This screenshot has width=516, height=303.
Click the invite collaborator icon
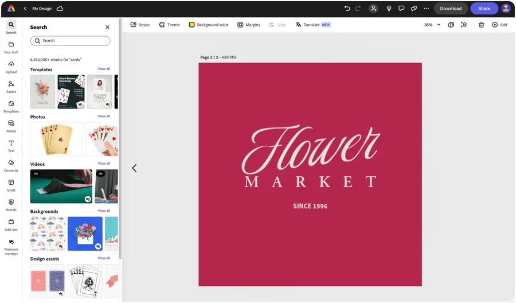373,9
